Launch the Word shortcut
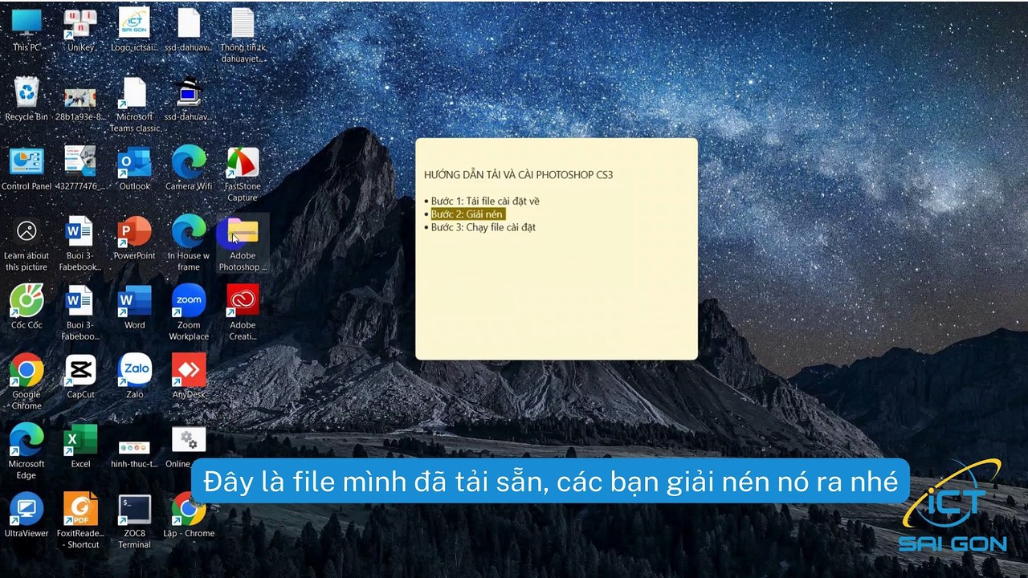1028x578 pixels. tap(134, 307)
